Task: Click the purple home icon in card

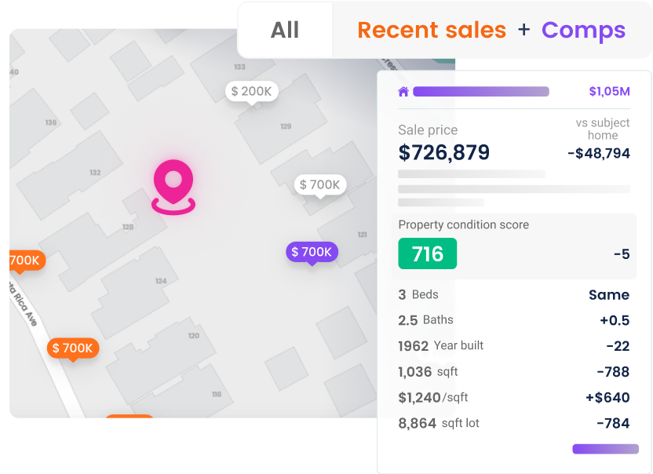Action: click(403, 92)
